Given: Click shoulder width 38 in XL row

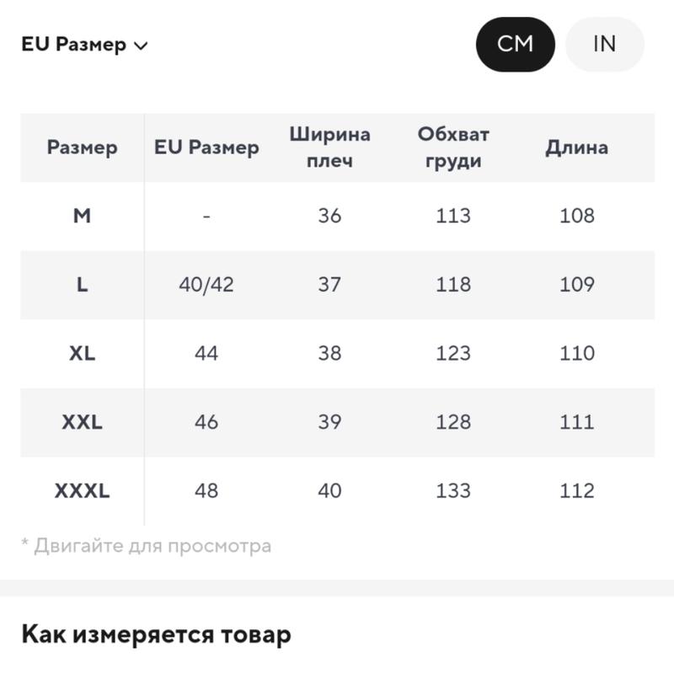Looking at the screenshot, I should tap(329, 353).
